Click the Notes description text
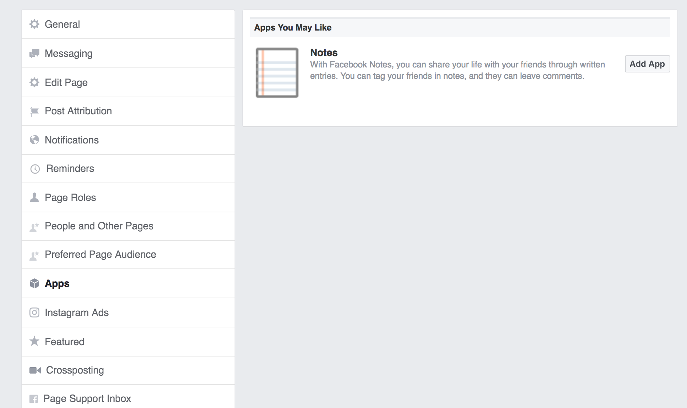The height and width of the screenshot is (408, 687). click(457, 70)
